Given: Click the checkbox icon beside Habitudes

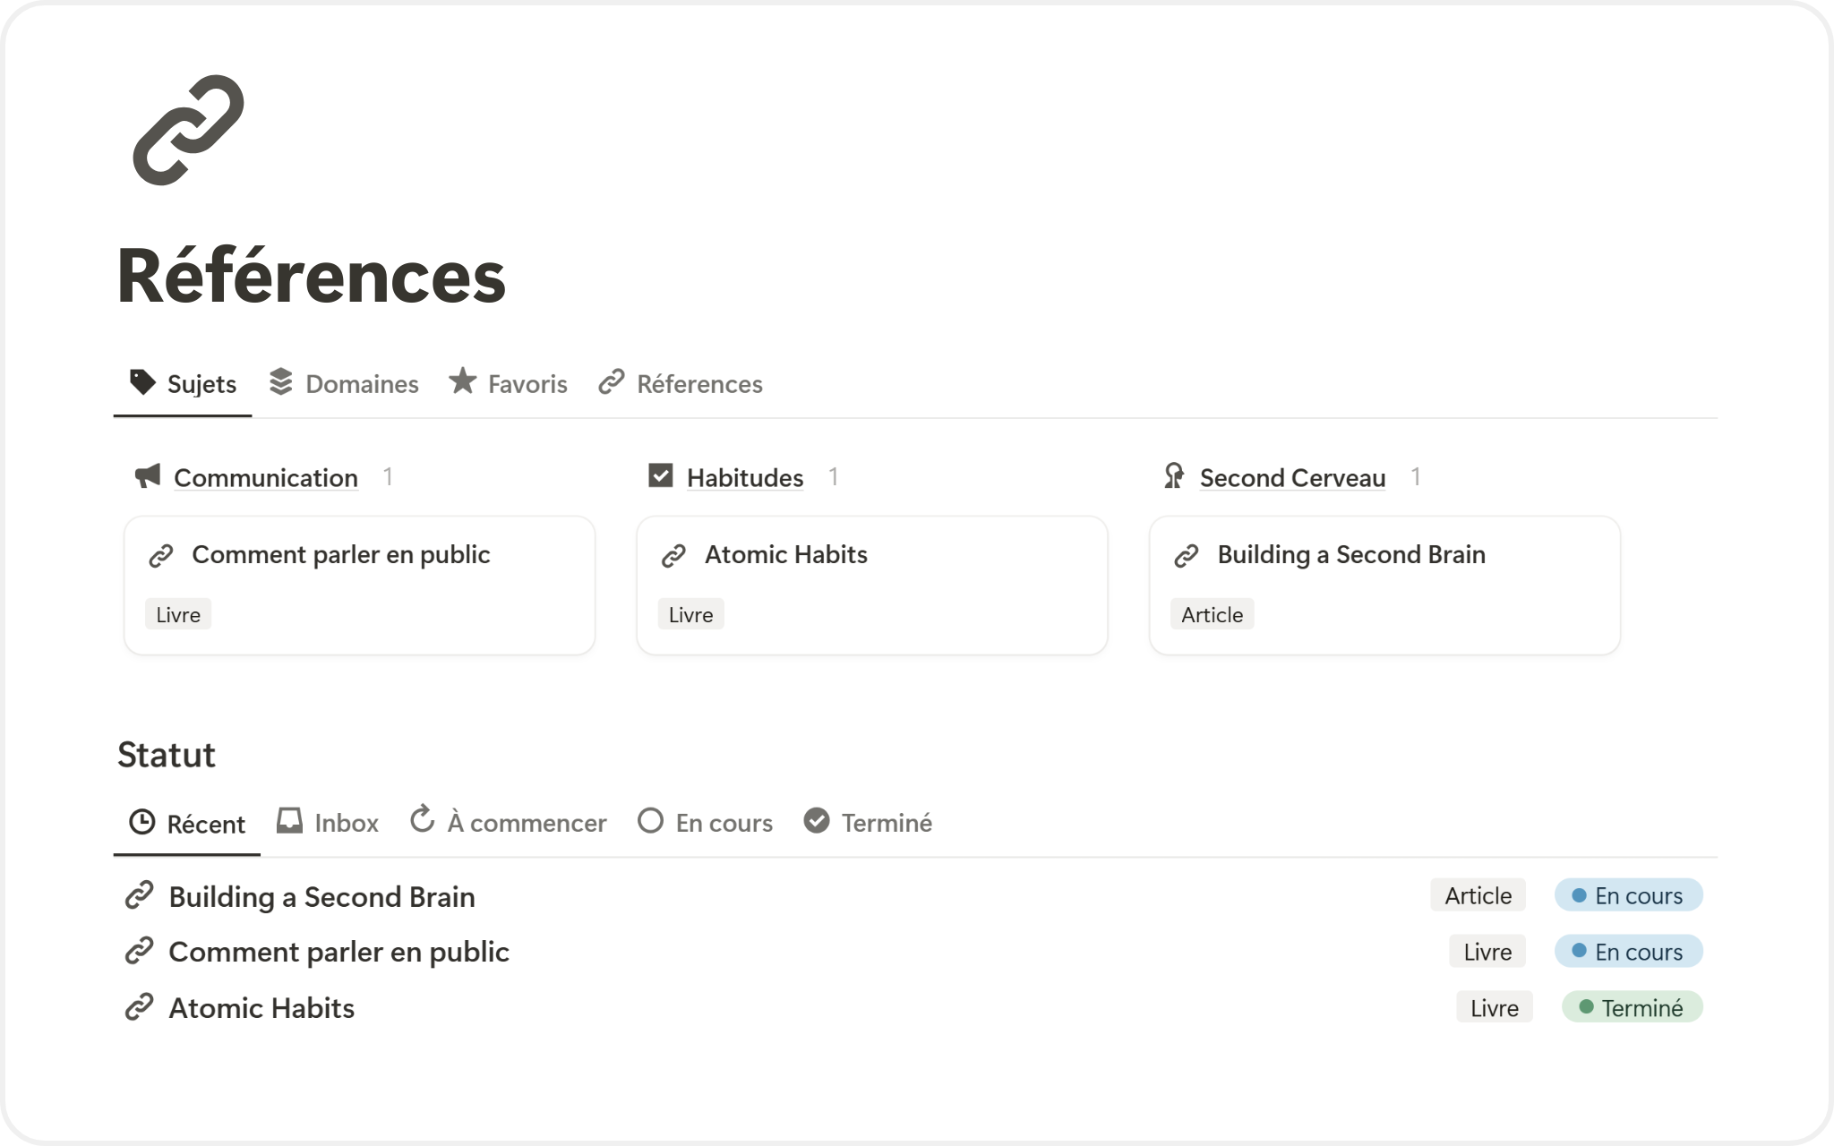Looking at the screenshot, I should click(660, 475).
